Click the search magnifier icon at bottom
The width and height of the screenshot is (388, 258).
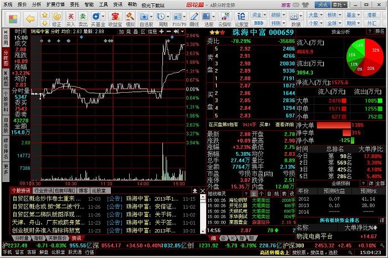[x=350, y=252]
